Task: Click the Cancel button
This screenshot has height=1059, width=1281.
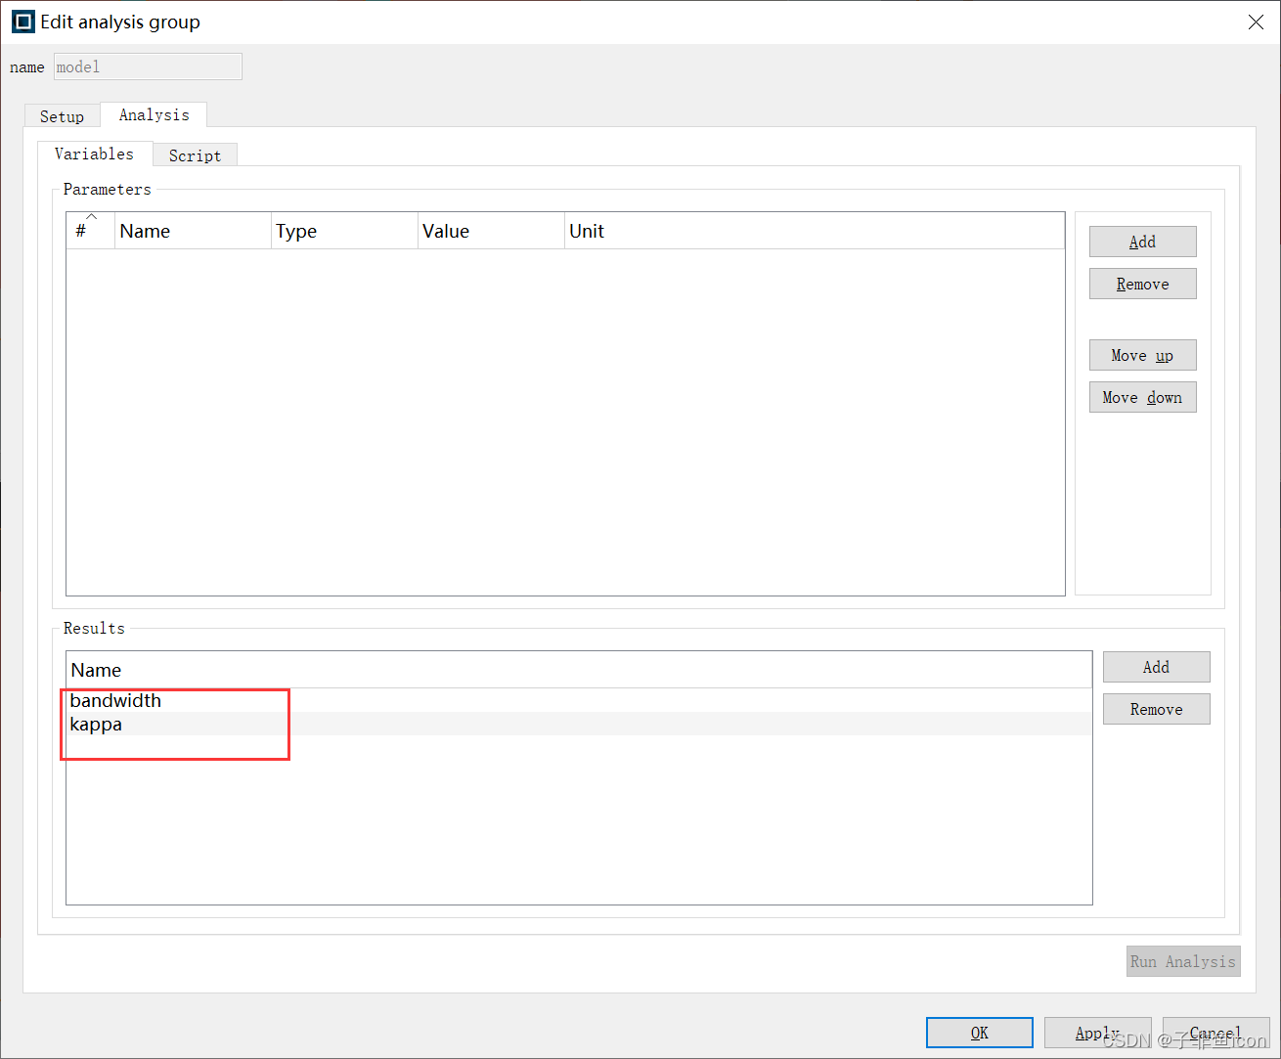Action: point(1215,1033)
